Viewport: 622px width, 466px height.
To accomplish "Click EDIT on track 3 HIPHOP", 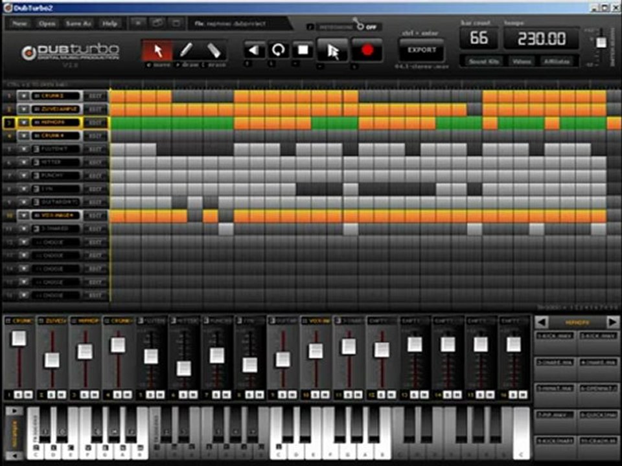I will [x=95, y=123].
